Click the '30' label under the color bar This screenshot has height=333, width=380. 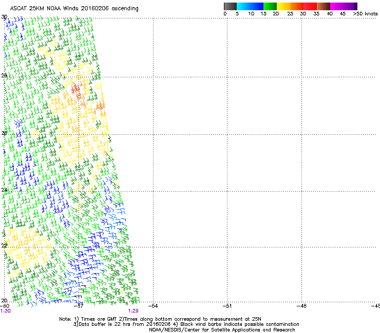(x=303, y=14)
